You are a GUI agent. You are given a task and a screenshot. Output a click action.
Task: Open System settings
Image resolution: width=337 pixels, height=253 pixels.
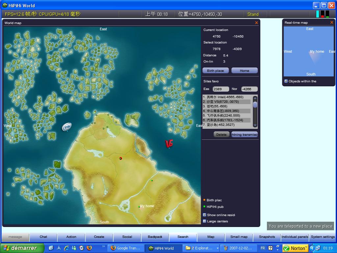tap(323, 237)
